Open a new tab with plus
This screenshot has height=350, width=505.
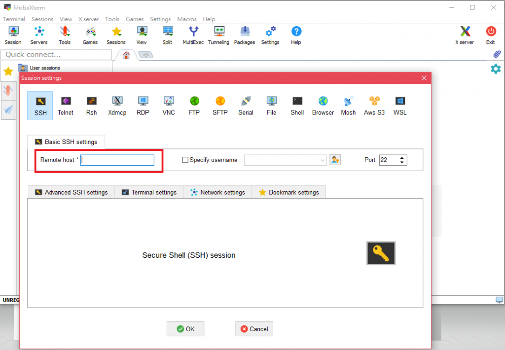pyautogui.click(x=146, y=55)
